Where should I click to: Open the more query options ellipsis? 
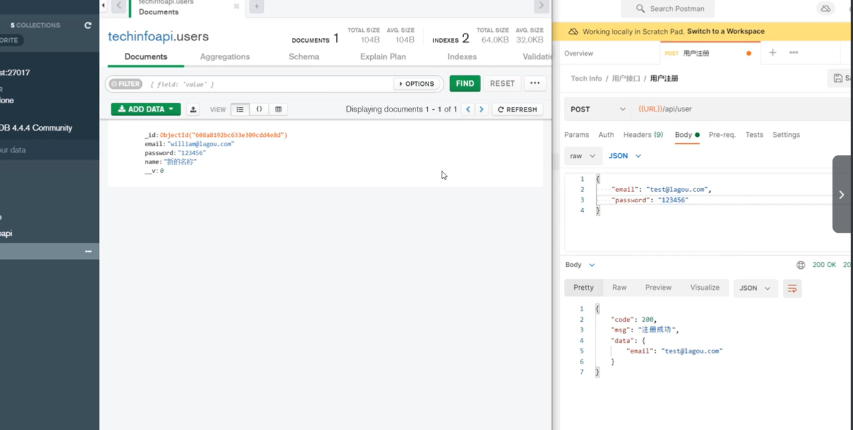[535, 83]
